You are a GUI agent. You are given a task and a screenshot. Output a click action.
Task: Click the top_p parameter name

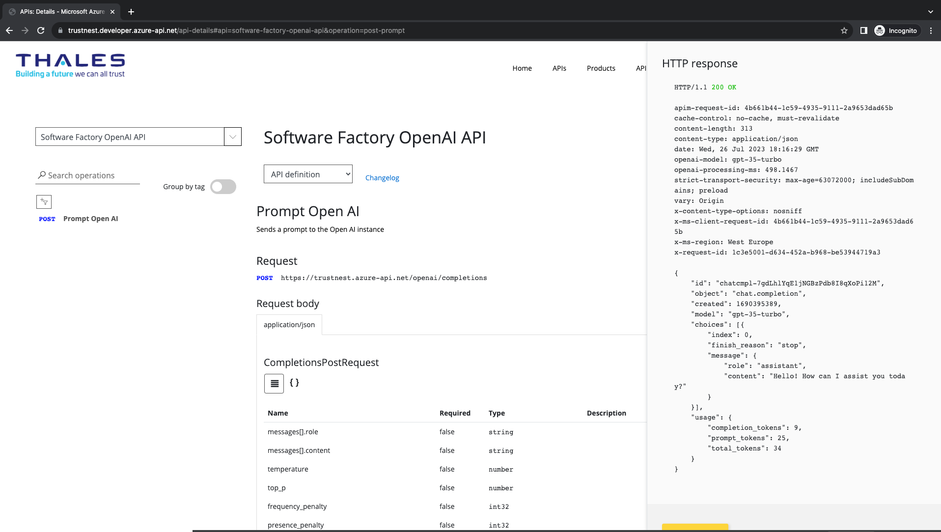277,488
